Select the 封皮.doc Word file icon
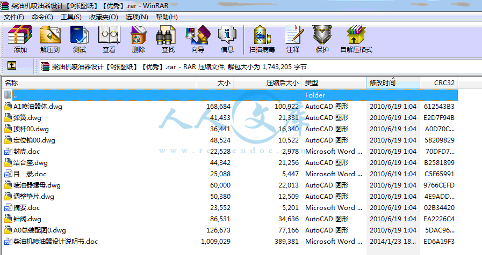Image resolution: width=482 pixels, height=255 pixels. point(8,152)
